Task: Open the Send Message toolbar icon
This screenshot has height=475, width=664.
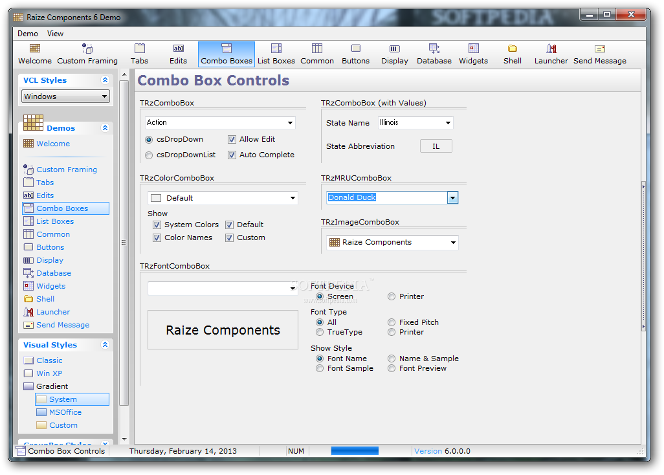Action: click(x=600, y=49)
